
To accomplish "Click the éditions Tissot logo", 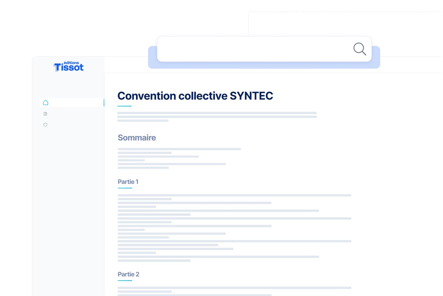I will click(69, 67).
